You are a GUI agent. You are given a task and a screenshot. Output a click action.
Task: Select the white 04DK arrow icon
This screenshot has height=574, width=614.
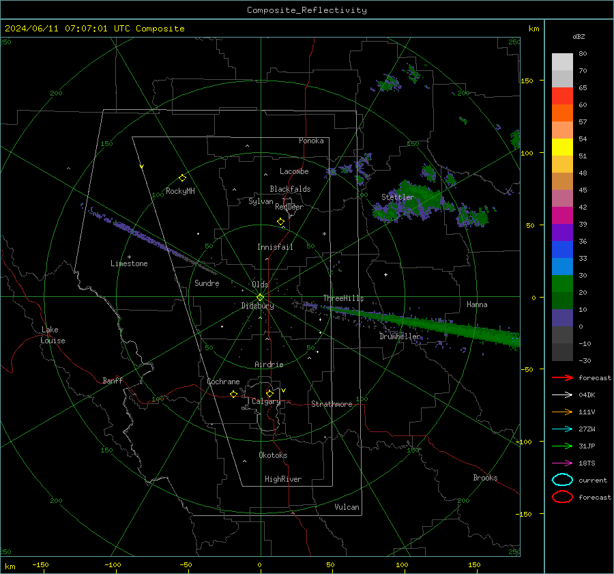[x=562, y=395]
